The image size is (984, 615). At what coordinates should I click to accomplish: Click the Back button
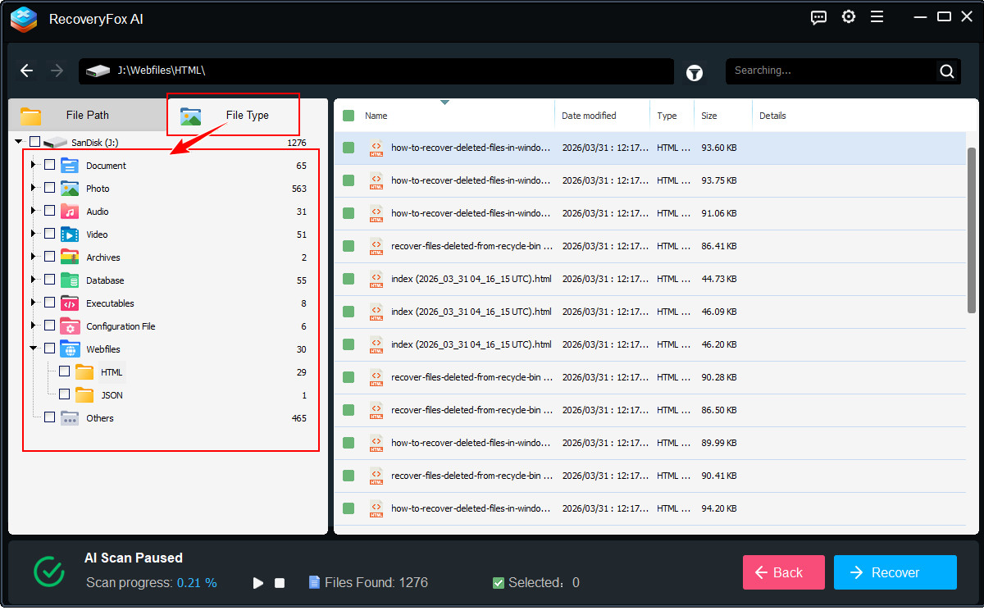coord(783,572)
